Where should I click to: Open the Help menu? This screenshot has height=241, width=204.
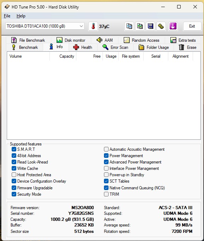(x=21, y=16)
